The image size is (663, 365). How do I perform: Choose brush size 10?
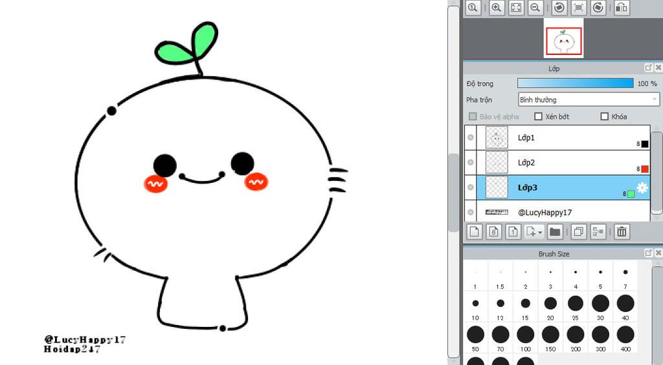pos(475,308)
